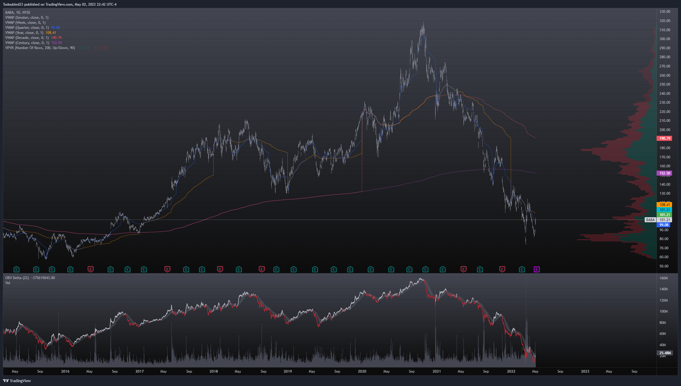This screenshot has width=681, height=386.
Task: Click the red earnings marker in early 2018
Action: point(220,269)
